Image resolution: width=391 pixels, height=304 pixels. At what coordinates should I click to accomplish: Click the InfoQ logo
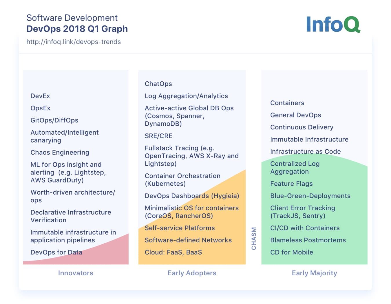[333, 24]
